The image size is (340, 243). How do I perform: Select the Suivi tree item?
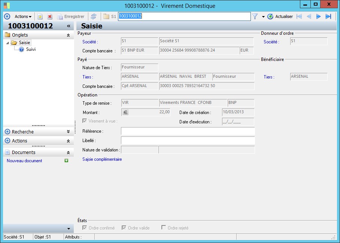coord(31,49)
